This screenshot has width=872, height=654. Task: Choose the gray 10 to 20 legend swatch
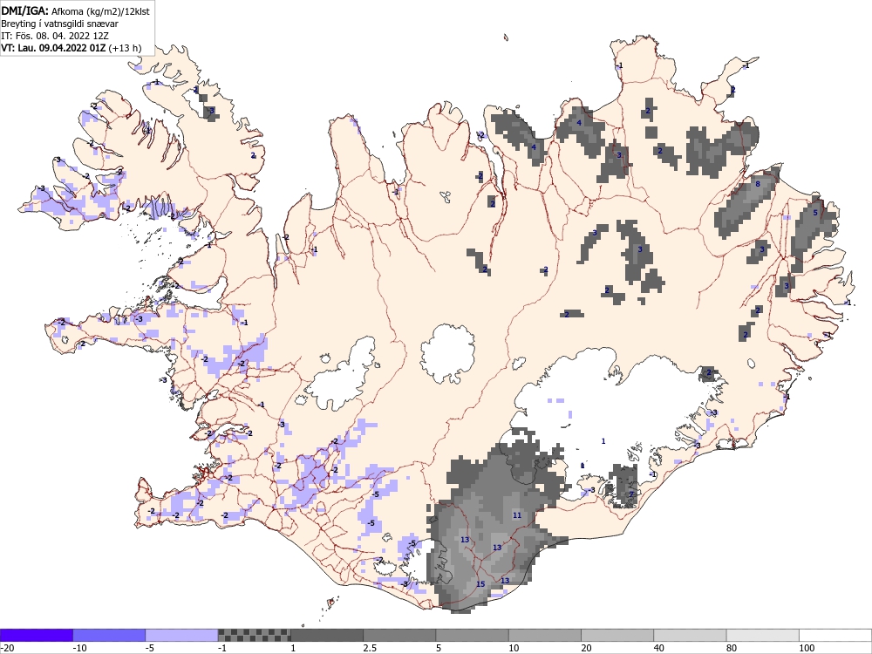click(545, 635)
